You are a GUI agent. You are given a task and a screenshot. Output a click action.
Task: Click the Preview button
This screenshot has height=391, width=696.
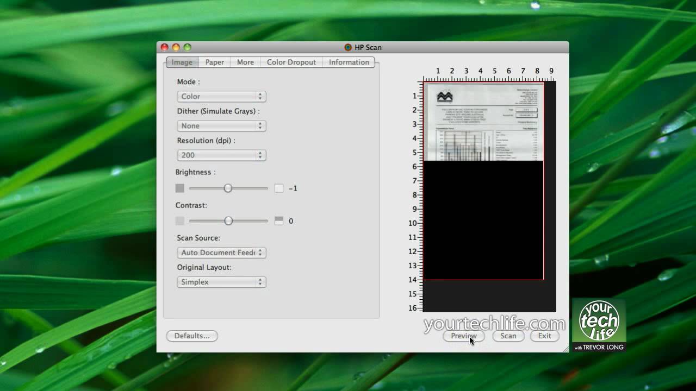pyautogui.click(x=464, y=336)
